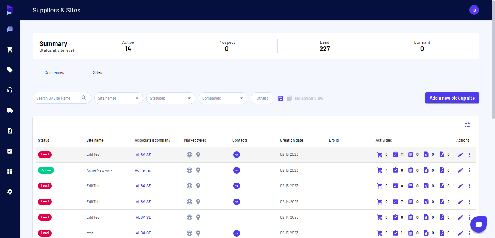Click the app logo in the sidebar

click(10, 10)
